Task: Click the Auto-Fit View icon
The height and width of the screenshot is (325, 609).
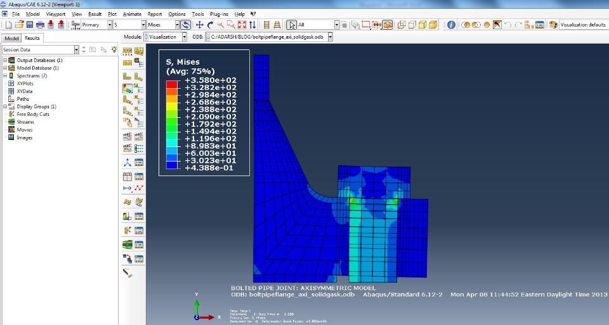Action: (x=242, y=25)
